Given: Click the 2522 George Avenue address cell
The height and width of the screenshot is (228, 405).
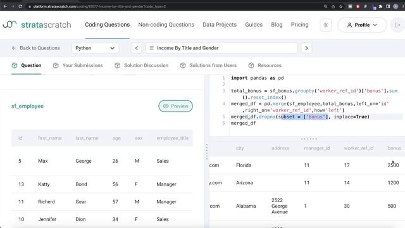Looking at the screenshot, I should 280,206.
